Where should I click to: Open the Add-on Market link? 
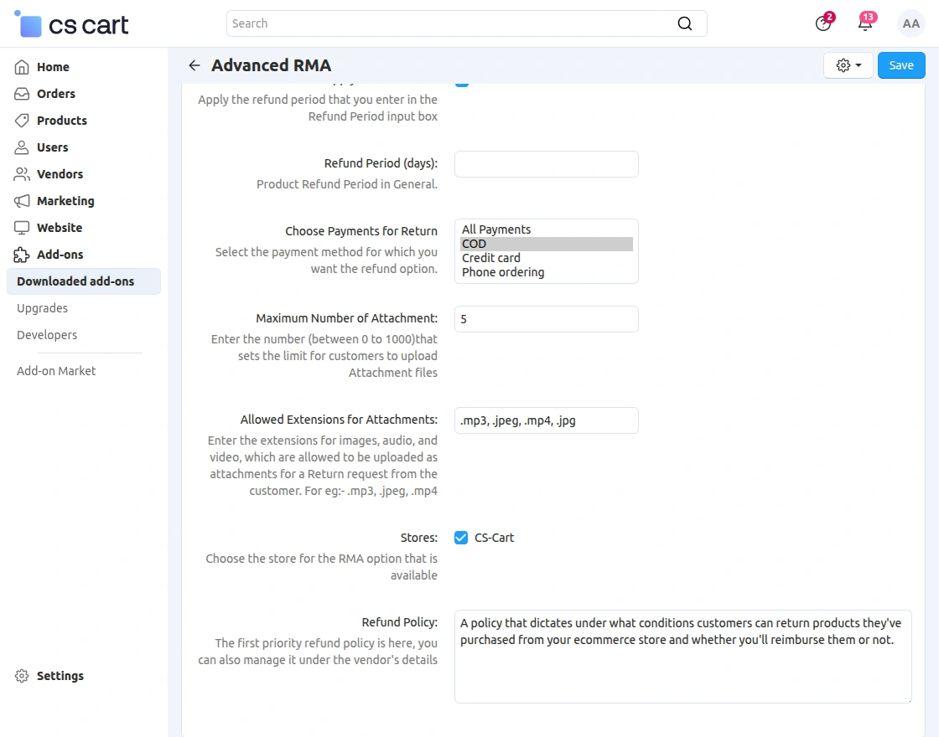[56, 371]
